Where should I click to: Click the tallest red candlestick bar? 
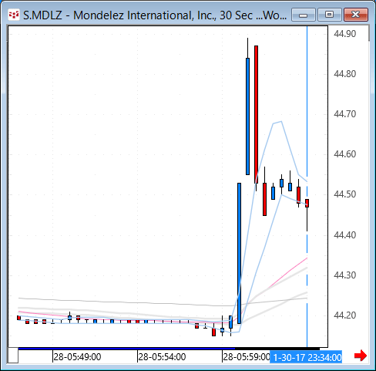coord(256,114)
